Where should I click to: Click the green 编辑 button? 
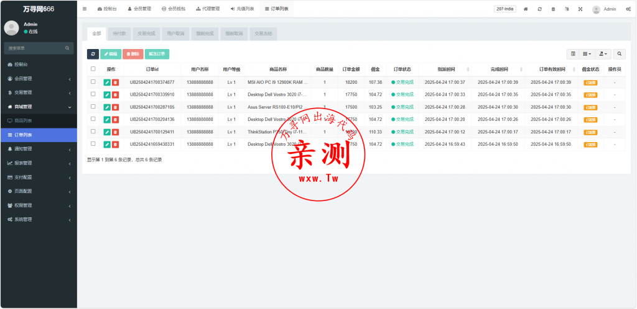point(111,54)
